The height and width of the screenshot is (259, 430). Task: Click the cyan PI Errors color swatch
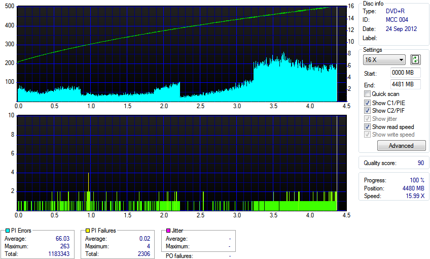pos(8,231)
